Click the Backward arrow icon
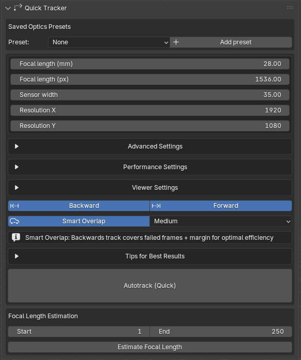301x360 pixels. pos(14,206)
